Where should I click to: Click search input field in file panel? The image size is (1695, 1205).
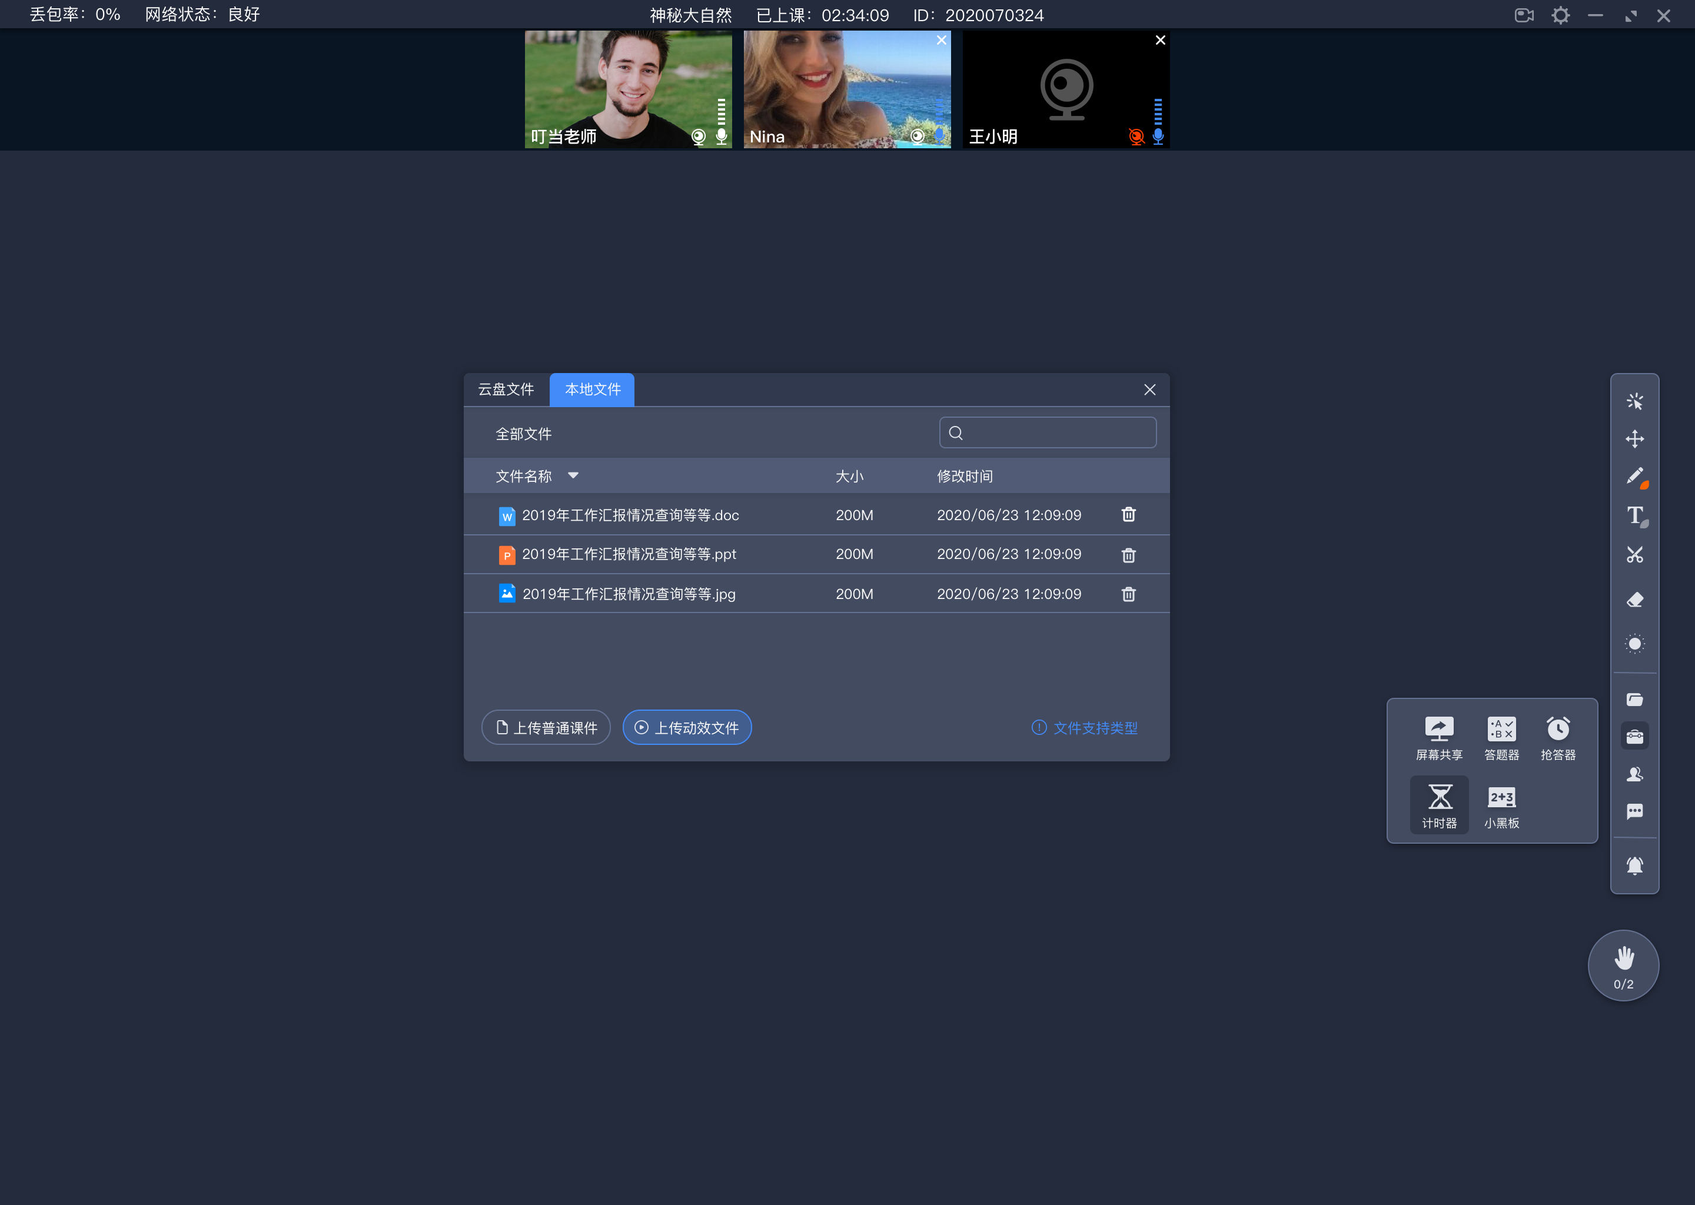(x=1048, y=433)
